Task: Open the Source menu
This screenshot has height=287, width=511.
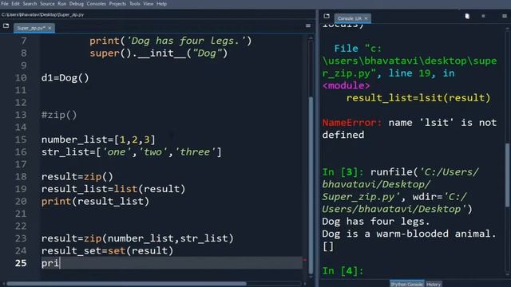Action: pyautogui.click(x=47, y=3)
